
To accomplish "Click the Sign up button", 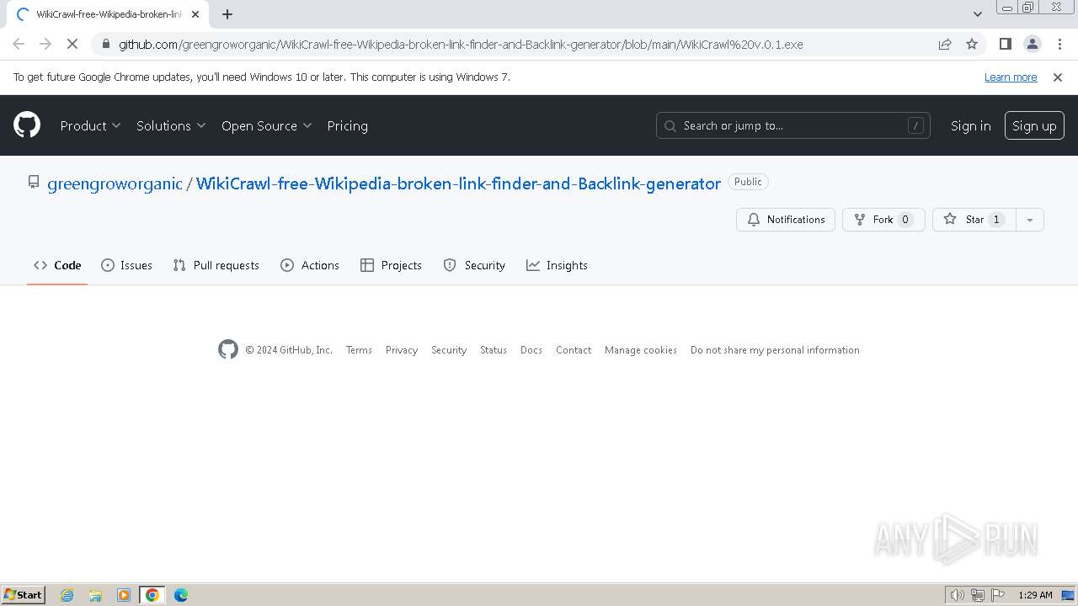I will (1034, 125).
